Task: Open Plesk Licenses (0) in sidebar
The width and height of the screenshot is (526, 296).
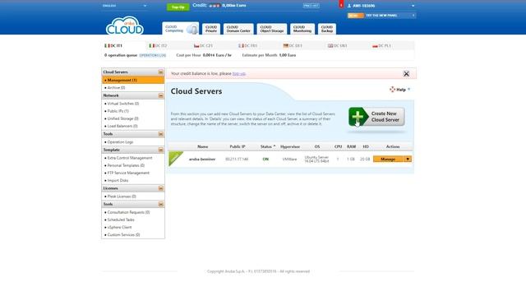Action: [x=122, y=197]
